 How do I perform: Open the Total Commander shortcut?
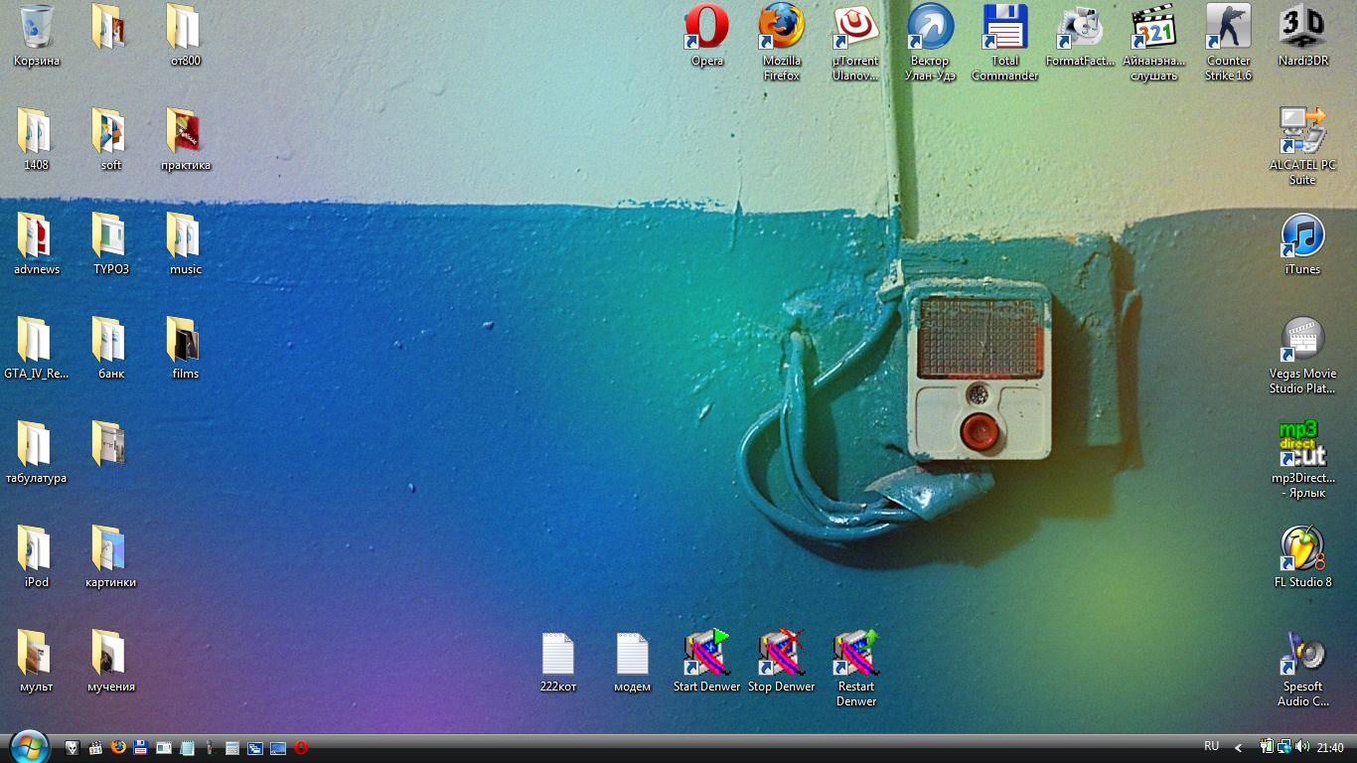click(1004, 28)
